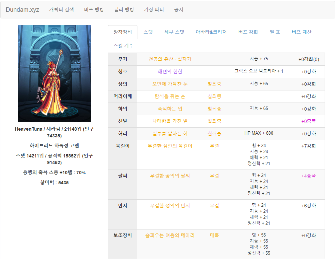Viewport: 335px width, 264px height.
Task: Click title name 해변의 힐합
Action: click(170, 71)
